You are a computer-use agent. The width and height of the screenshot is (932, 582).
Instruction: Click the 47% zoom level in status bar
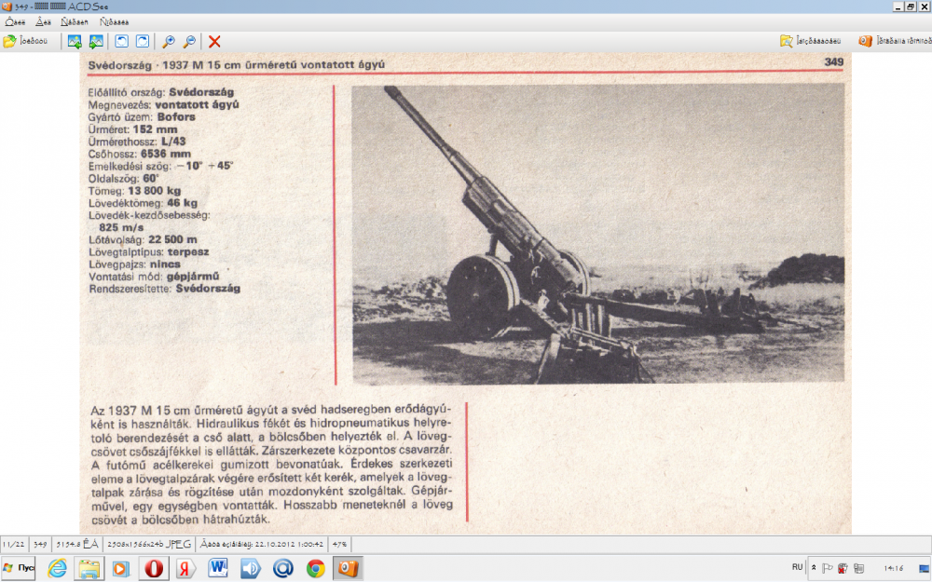click(x=340, y=543)
